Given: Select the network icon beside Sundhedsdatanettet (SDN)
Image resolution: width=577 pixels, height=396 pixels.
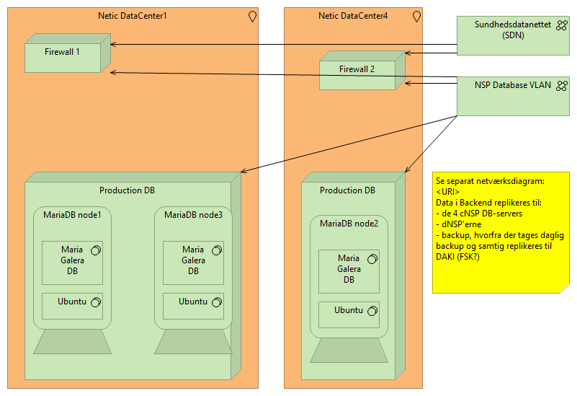Looking at the screenshot, I should (x=562, y=25).
